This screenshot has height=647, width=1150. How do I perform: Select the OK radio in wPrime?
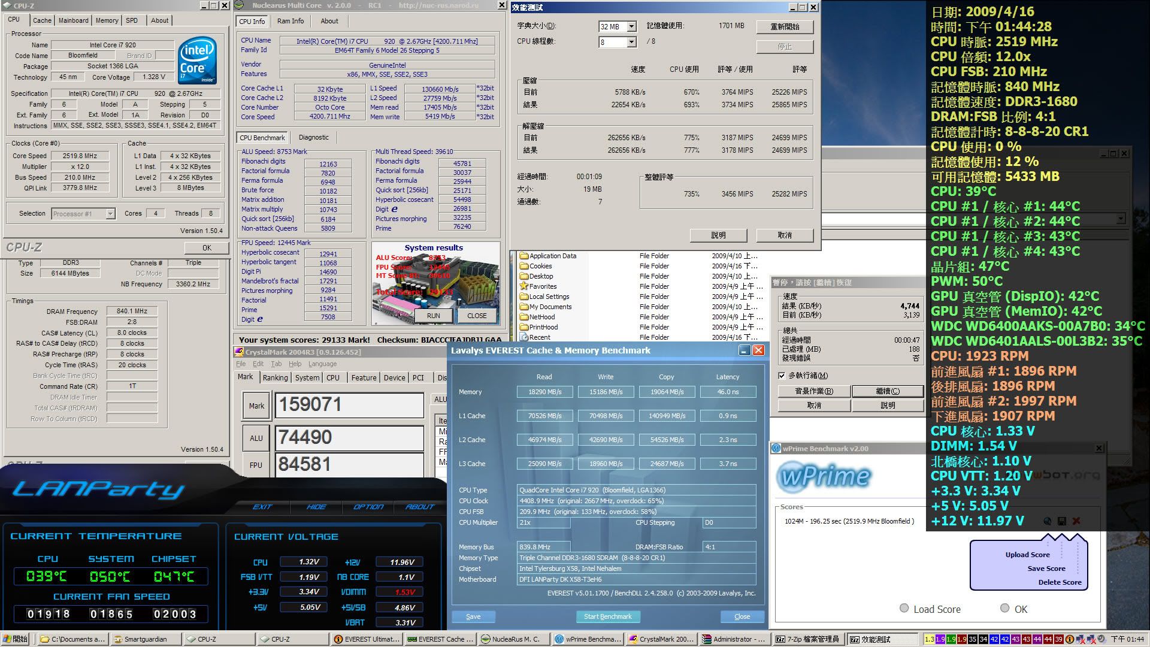pos(1005,608)
